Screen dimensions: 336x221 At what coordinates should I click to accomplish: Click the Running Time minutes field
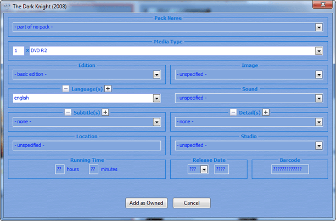coord(93,169)
